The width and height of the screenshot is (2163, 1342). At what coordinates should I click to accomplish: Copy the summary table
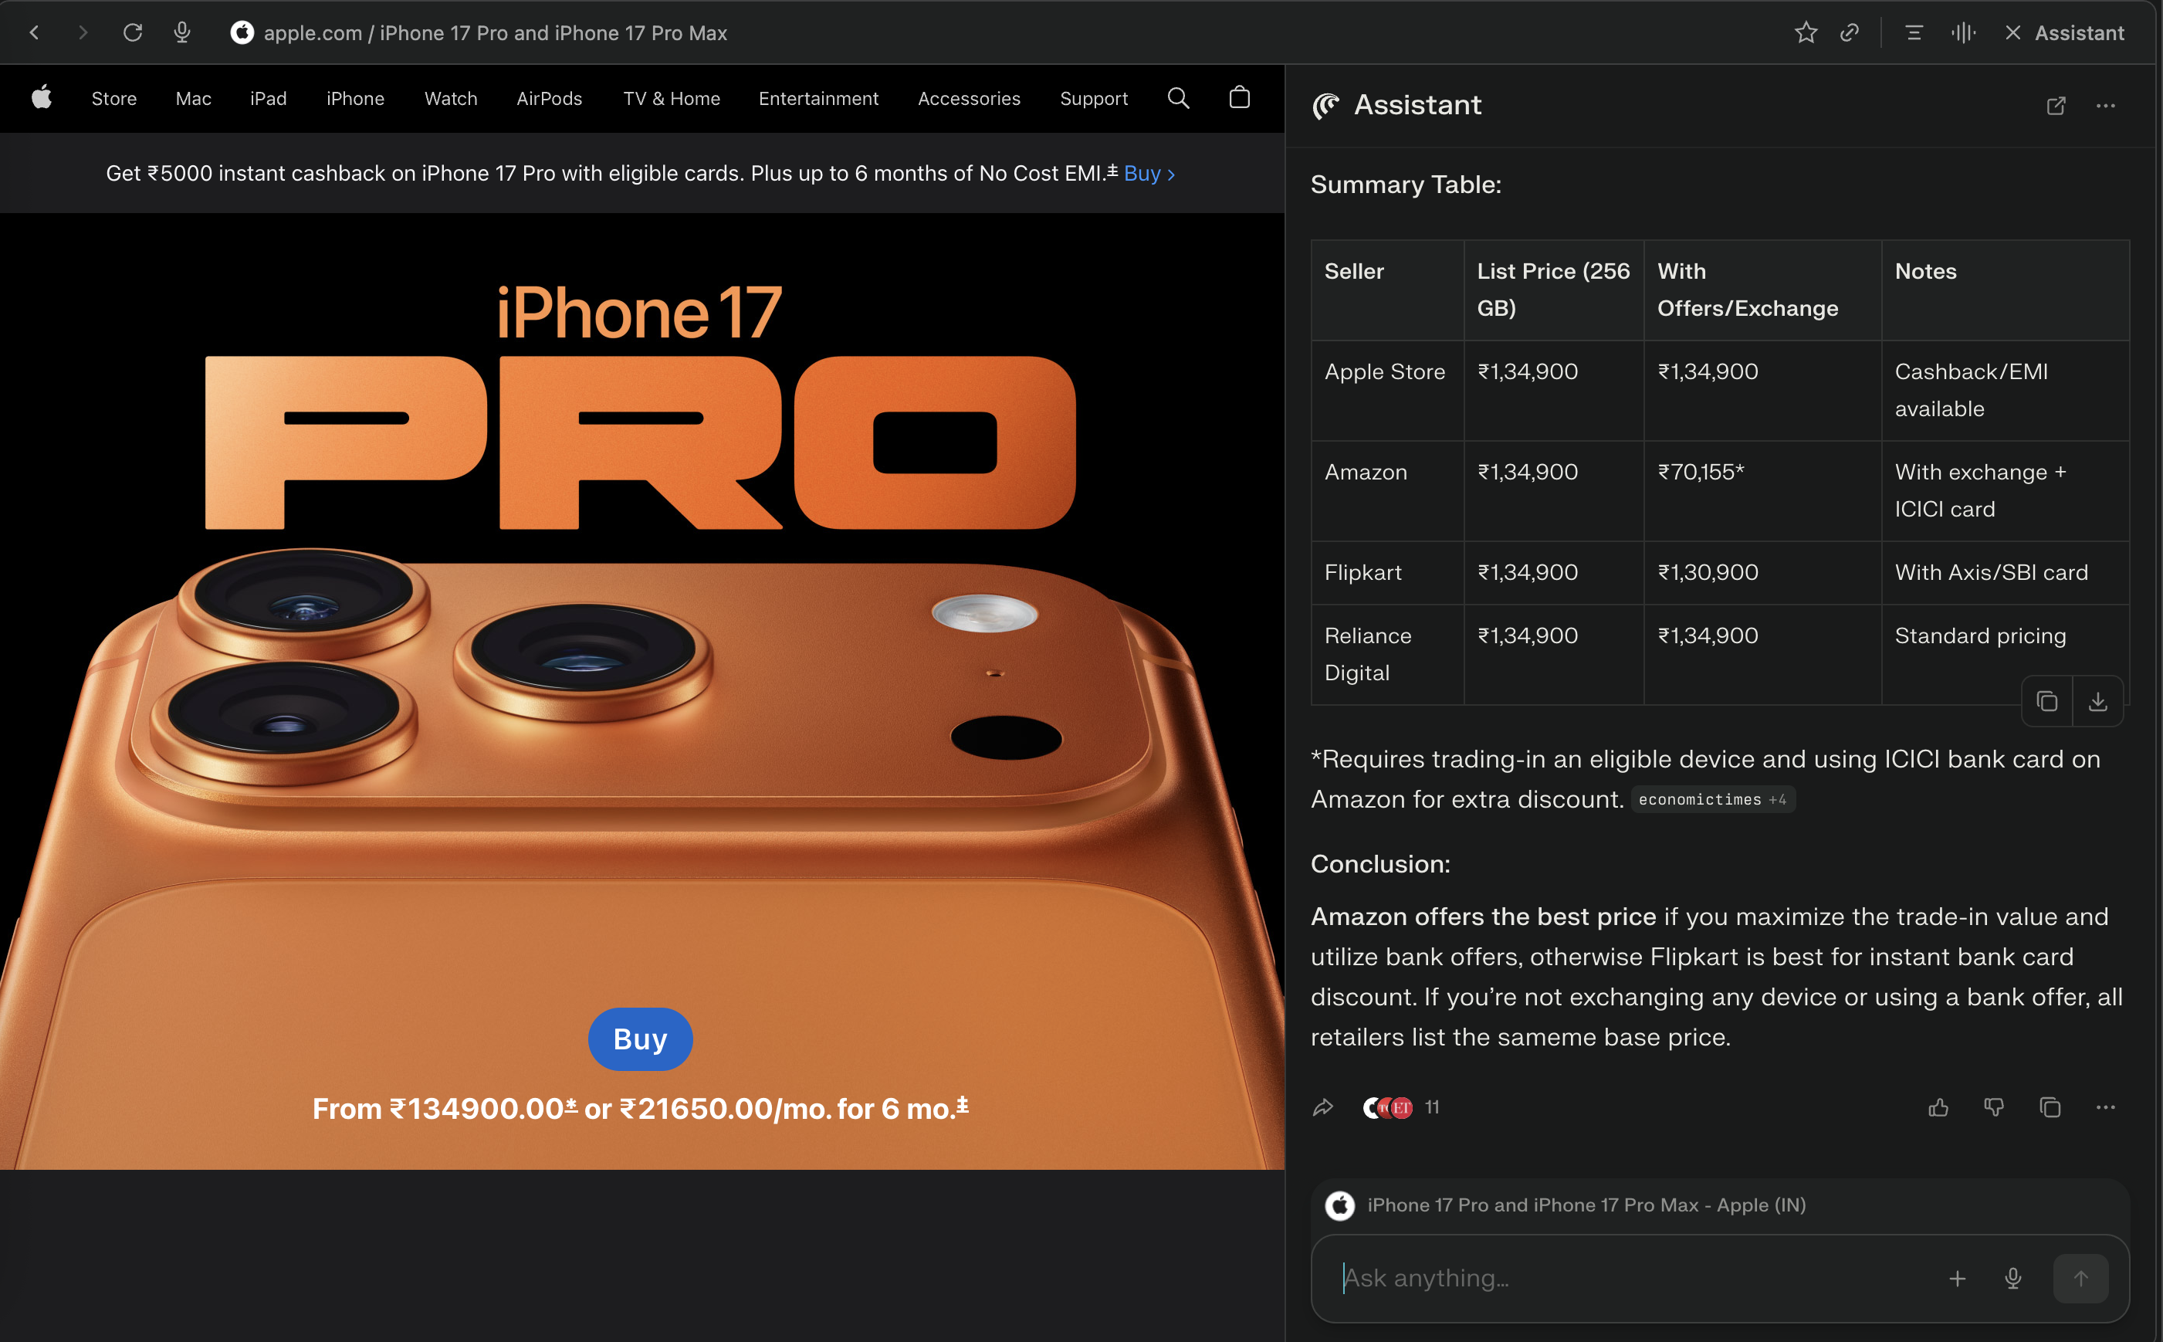[2046, 701]
